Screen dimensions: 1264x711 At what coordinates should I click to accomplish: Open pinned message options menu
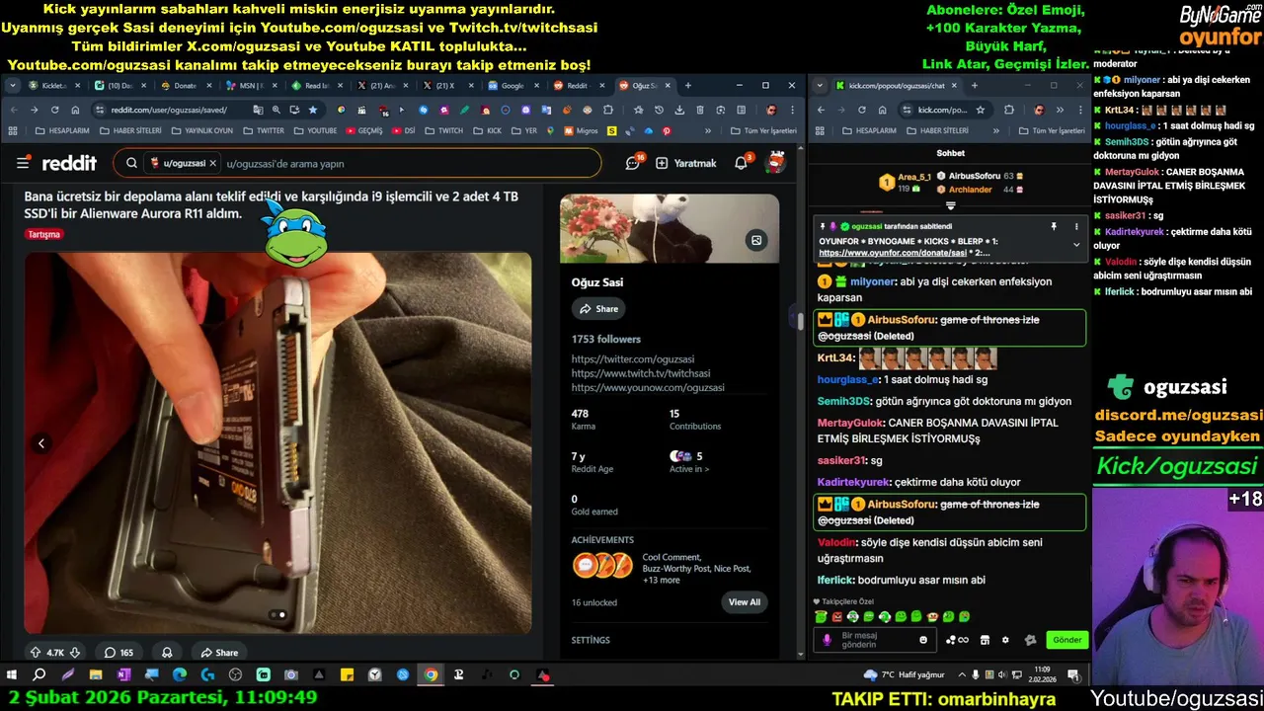[1076, 226]
